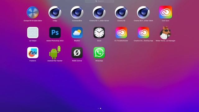Launch Cinema 4D Team Render Server
Screen dimensions: 199x112
coord(99,12)
